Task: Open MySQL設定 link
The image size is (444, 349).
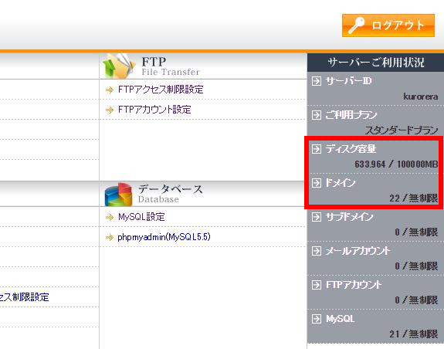Action: (x=141, y=217)
